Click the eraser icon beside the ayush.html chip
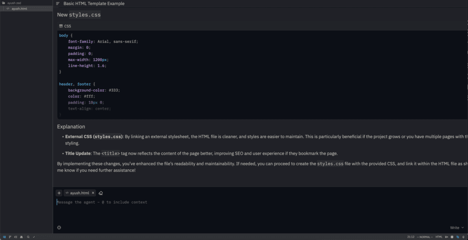Screen dimensions: 468x240 [101, 193]
